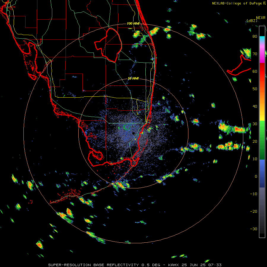Select the 10 dBZ scale value

click(255, 159)
